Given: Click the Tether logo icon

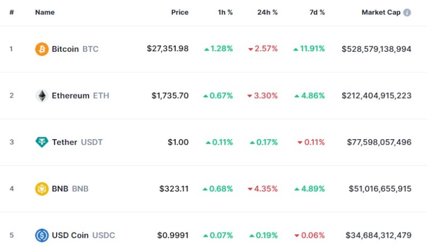Looking at the screenshot, I should click(42, 142).
